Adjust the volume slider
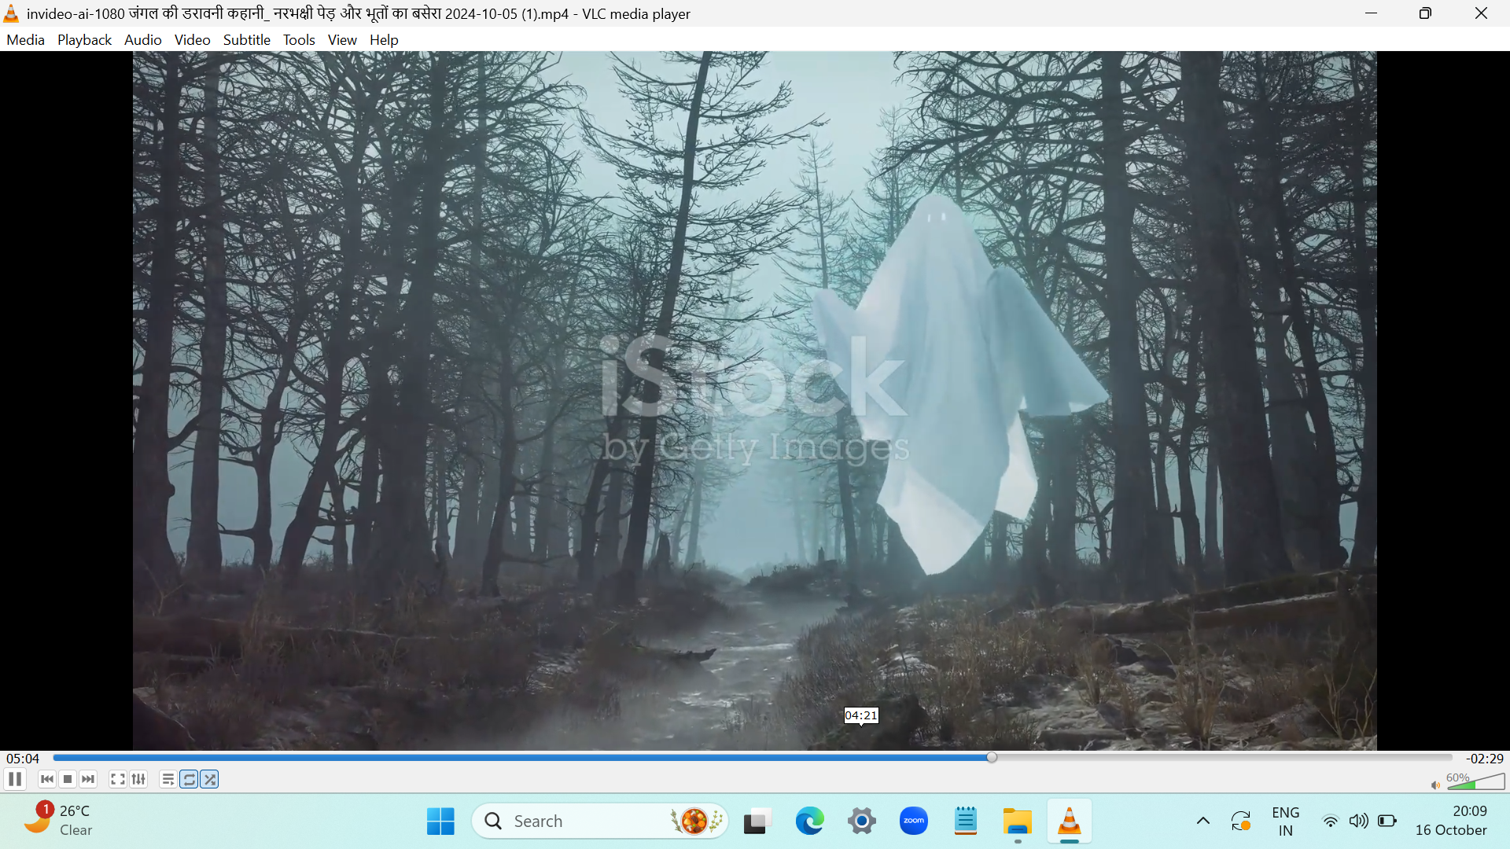1510x849 pixels. (x=1476, y=782)
